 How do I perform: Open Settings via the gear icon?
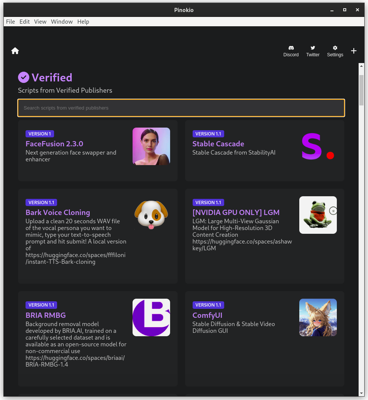pyautogui.click(x=335, y=48)
